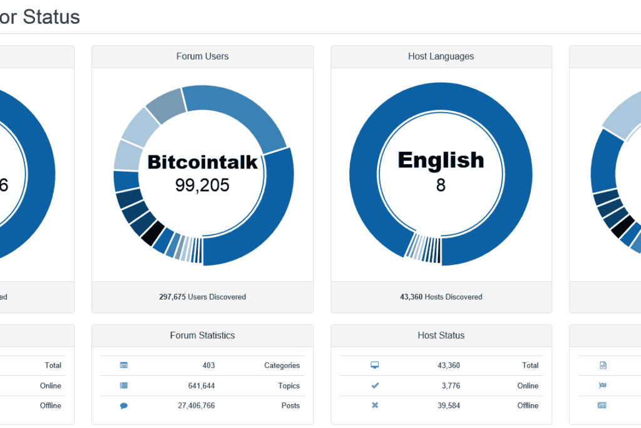Click the Forum Statistics panel header
Image resolution: width=641 pixels, height=428 pixels.
click(202, 335)
